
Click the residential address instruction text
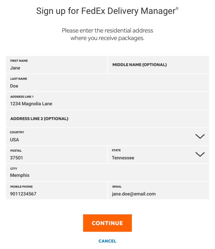107,34
